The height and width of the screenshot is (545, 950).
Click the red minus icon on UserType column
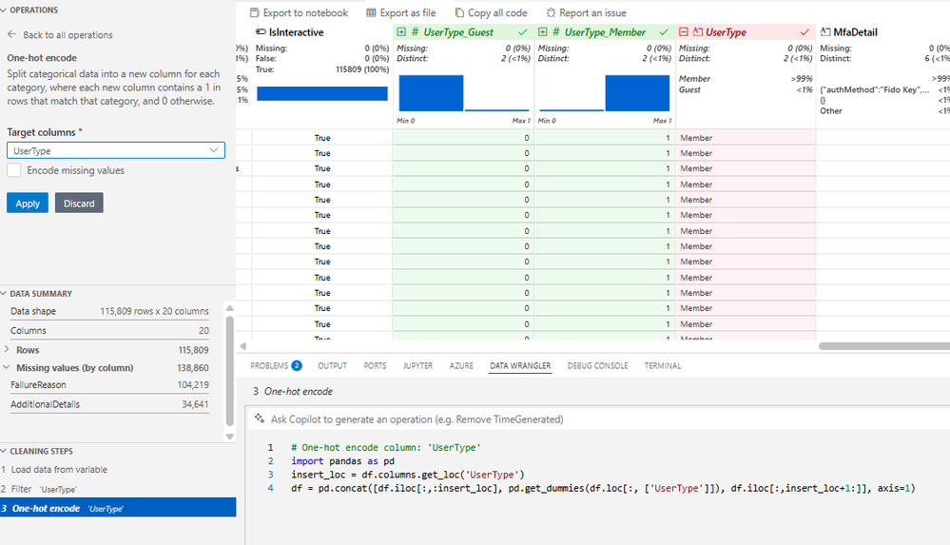coord(685,32)
